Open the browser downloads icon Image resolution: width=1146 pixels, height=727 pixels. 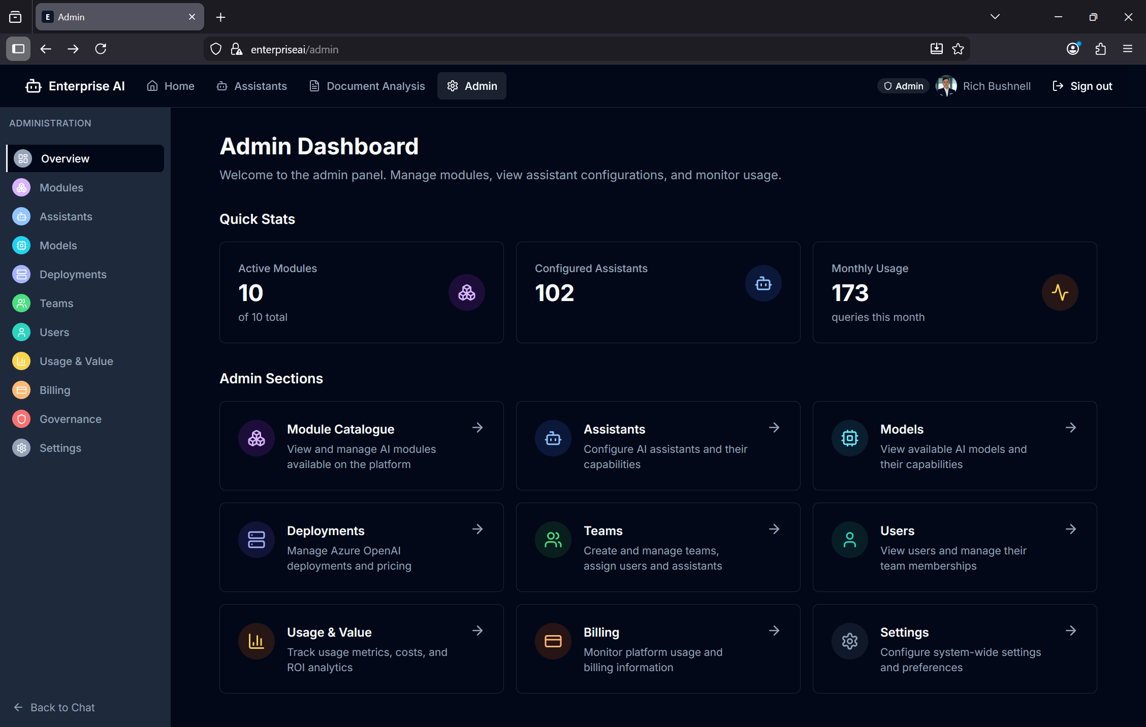coord(936,49)
